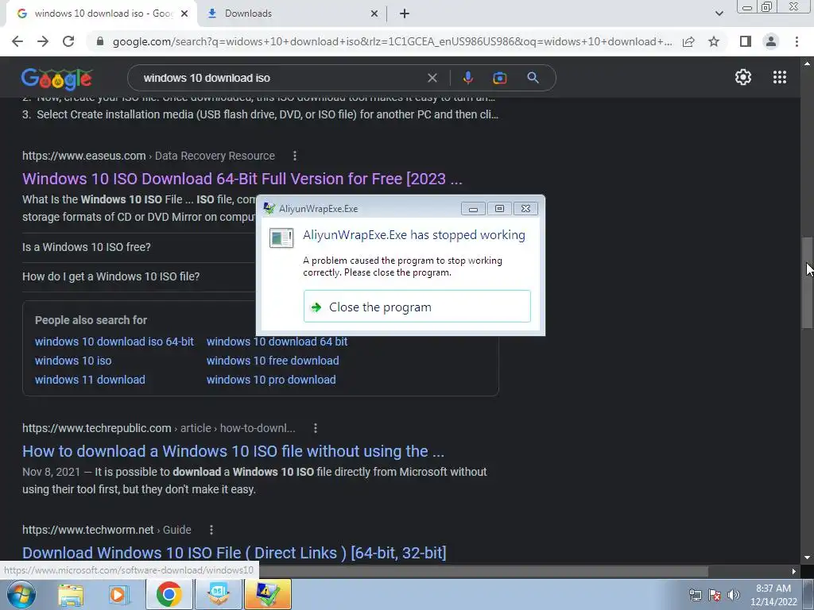Image resolution: width=814 pixels, height=610 pixels.
Task: Open Action Center flag in system tray
Action: point(715,595)
